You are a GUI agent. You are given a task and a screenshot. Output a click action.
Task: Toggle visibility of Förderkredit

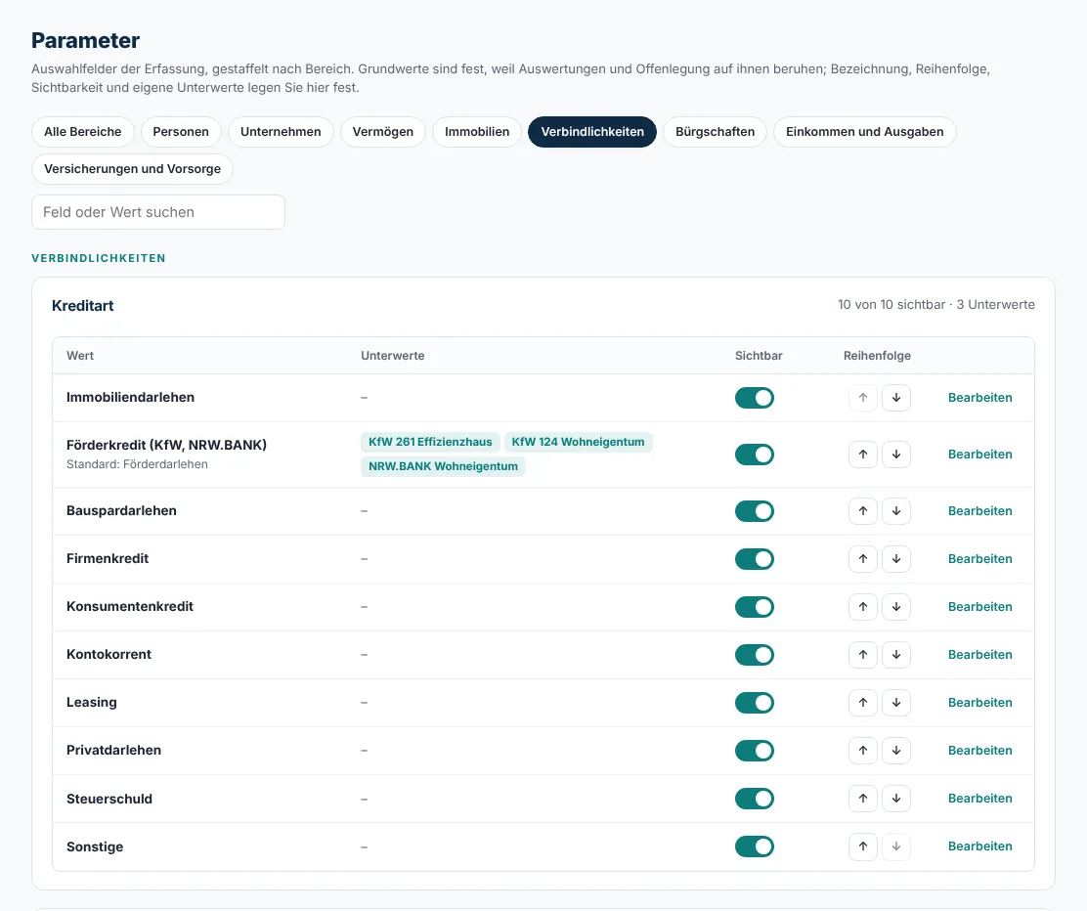(x=755, y=455)
